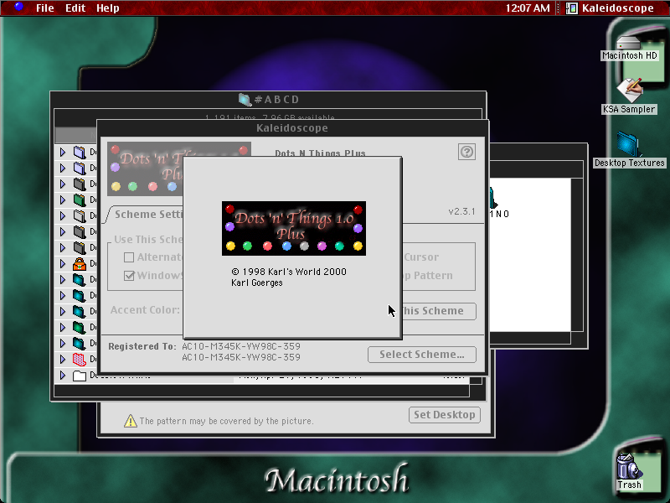
Task: Open the Help menu
Action: pyautogui.click(x=108, y=8)
